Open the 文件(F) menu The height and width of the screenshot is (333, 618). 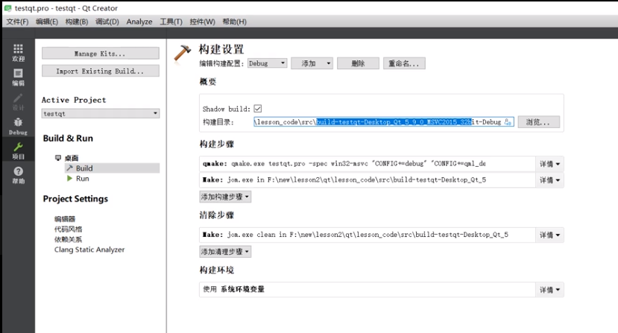coord(17,22)
